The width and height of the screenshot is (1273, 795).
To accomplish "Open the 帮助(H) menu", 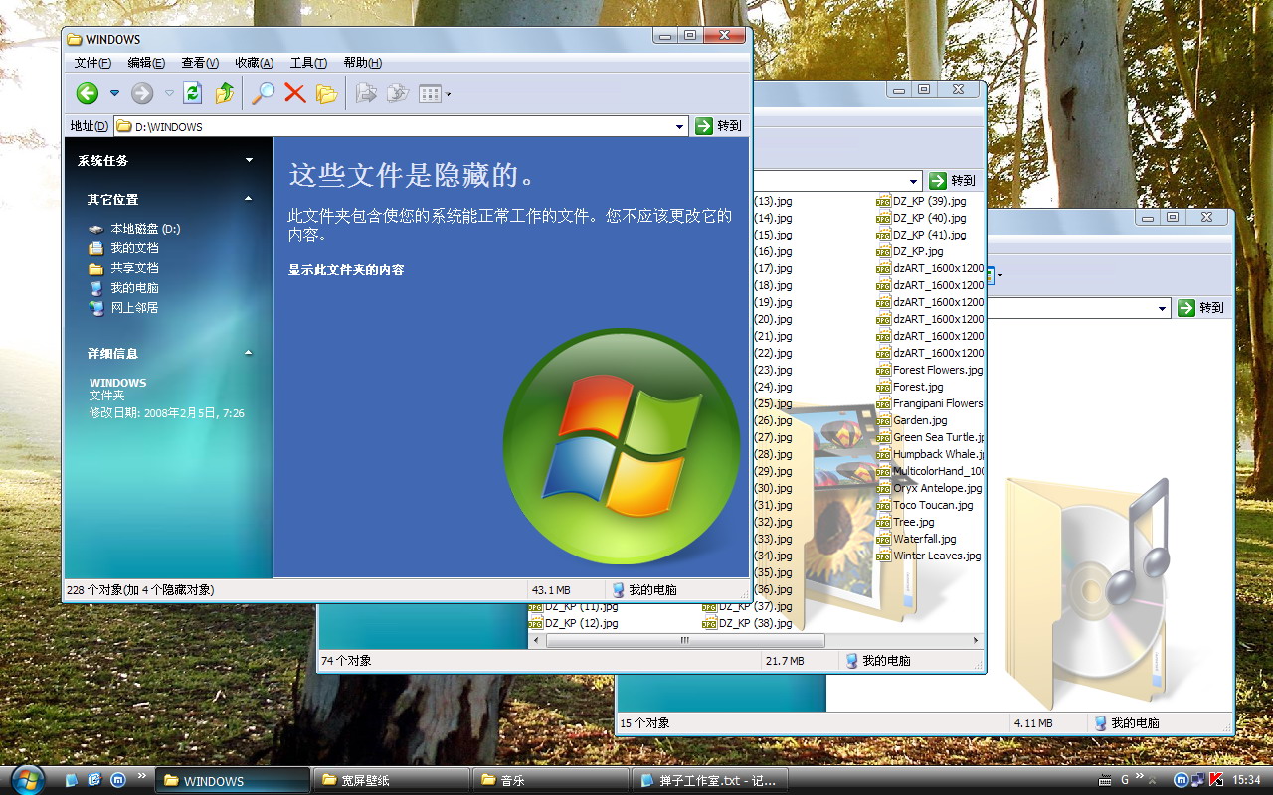I will 362,63.
